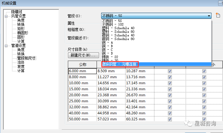
Task: Click the new pipe segment icon
Action: tap(218, 15)
